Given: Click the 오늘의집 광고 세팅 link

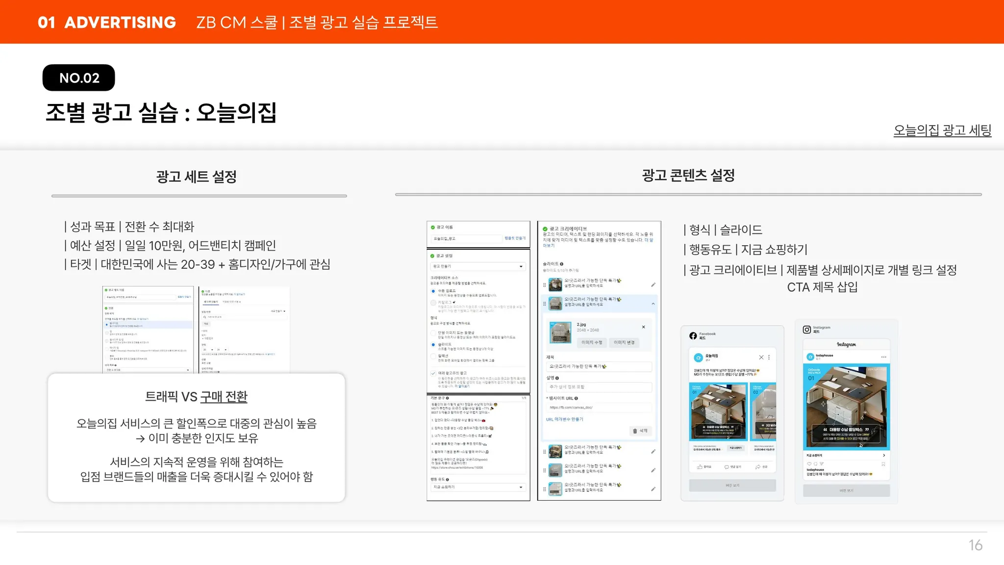Looking at the screenshot, I should pos(942,130).
